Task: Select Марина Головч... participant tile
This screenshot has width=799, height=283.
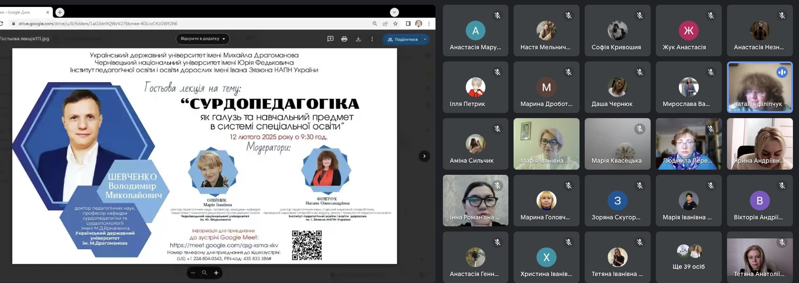Action: (x=546, y=200)
